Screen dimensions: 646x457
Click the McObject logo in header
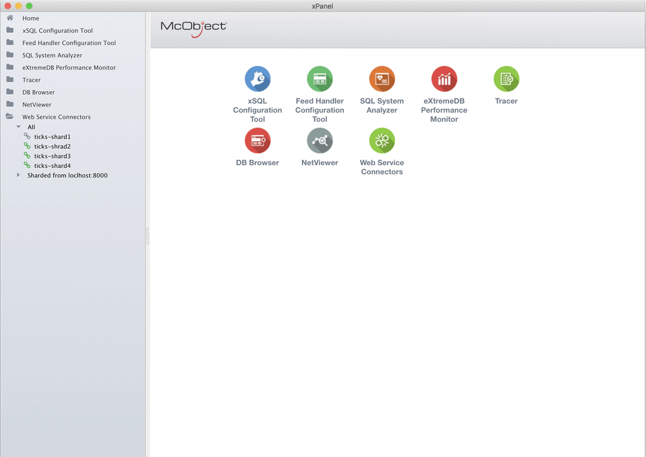(x=194, y=28)
